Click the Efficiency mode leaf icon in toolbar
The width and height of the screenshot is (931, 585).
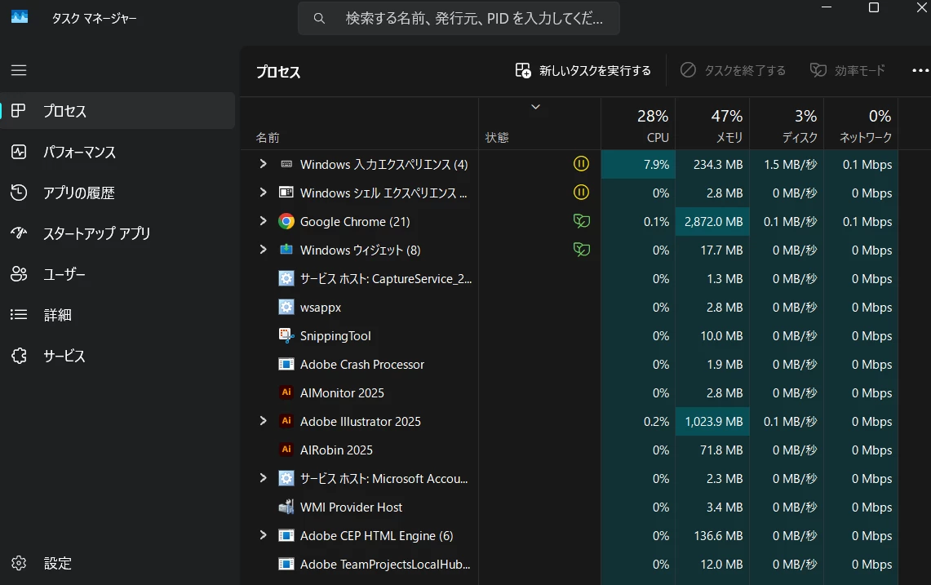(x=818, y=71)
